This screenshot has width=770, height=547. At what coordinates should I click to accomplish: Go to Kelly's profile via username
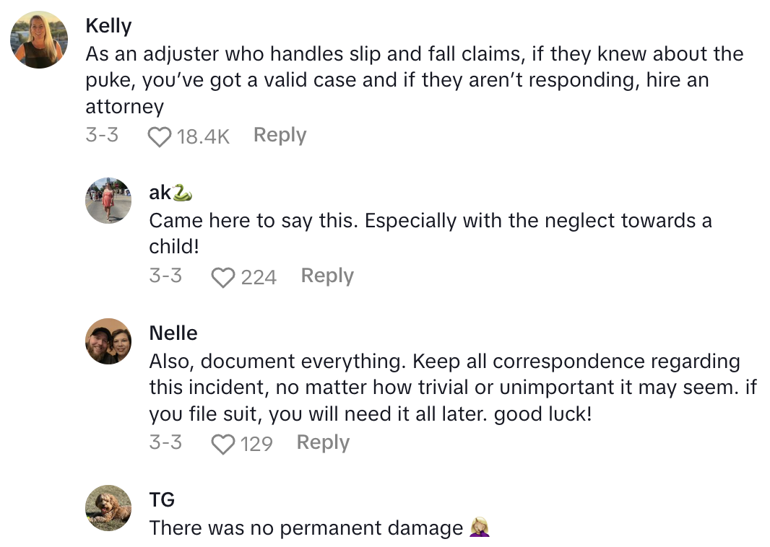tap(108, 26)
